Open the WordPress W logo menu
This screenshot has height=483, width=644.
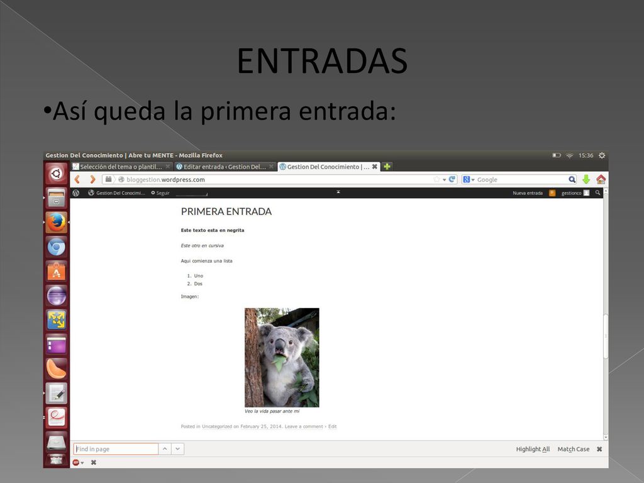point(76,192)
